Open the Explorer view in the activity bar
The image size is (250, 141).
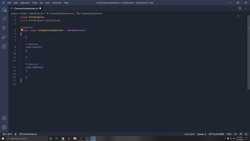pyautogui.click(x=4, y=10)
